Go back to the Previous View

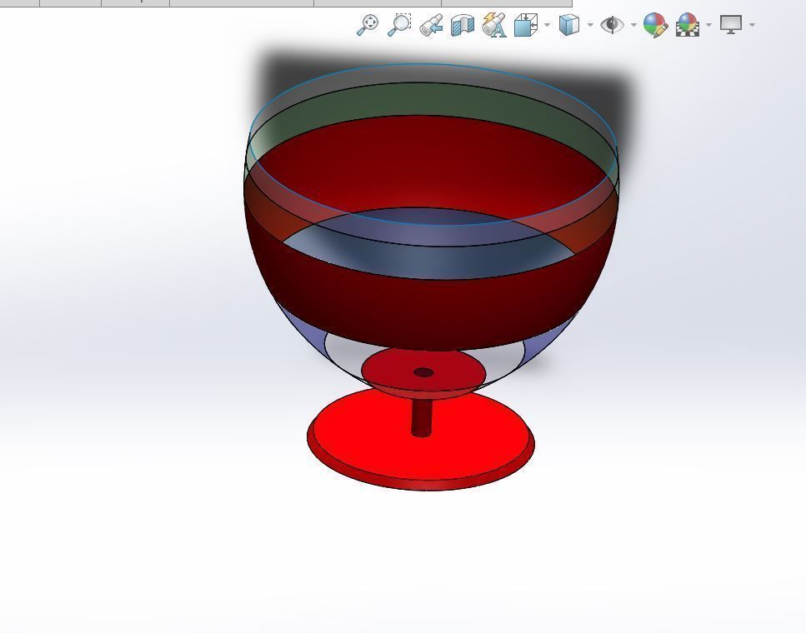point(431,25)
